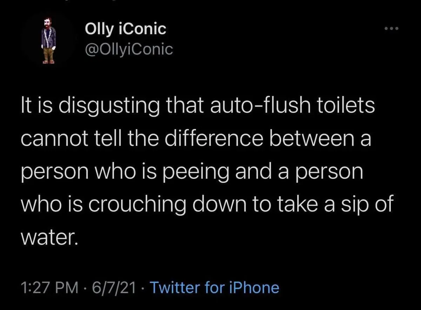This screenshot has width=421, height=310.
Task: Open the tweet's three-dot more options menu
Action: pyautogui.click(x=392, y=29)
